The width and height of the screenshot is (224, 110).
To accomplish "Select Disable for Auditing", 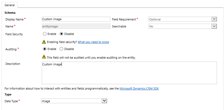I will 62,49.
